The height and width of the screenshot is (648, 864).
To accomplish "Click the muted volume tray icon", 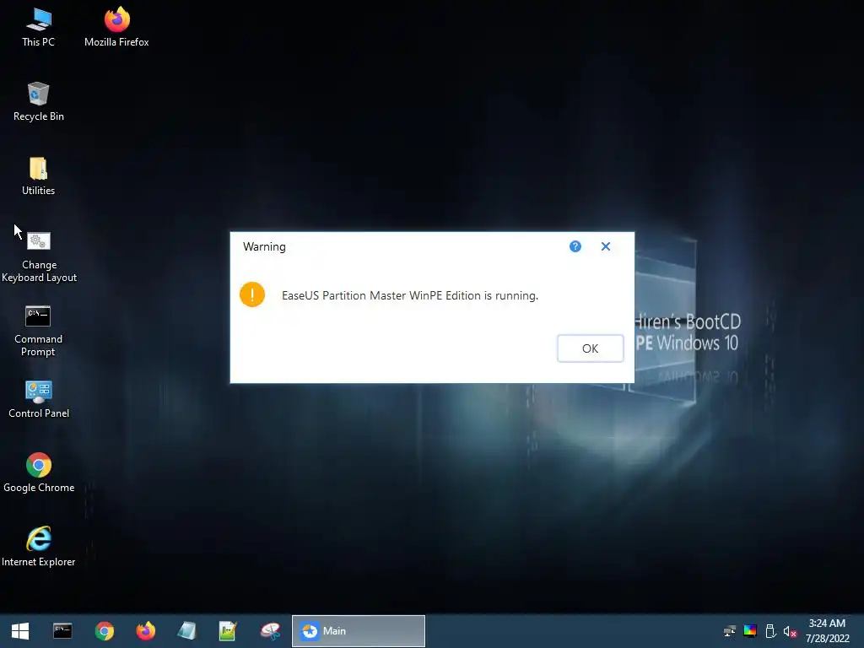I will pyautogui.click(x=790, y=631).
